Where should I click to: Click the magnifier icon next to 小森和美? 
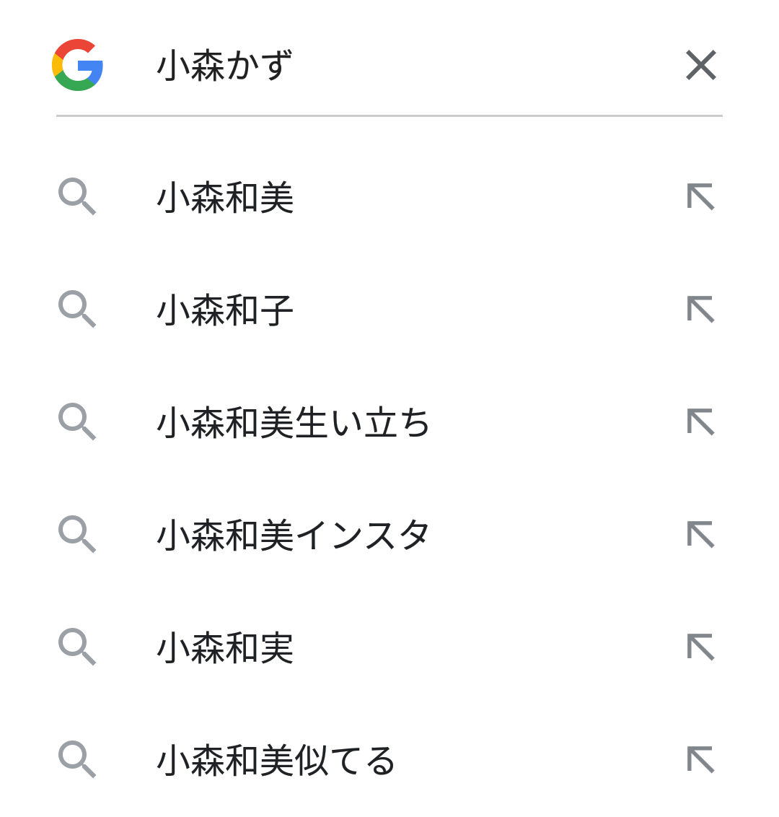point(77,196)
